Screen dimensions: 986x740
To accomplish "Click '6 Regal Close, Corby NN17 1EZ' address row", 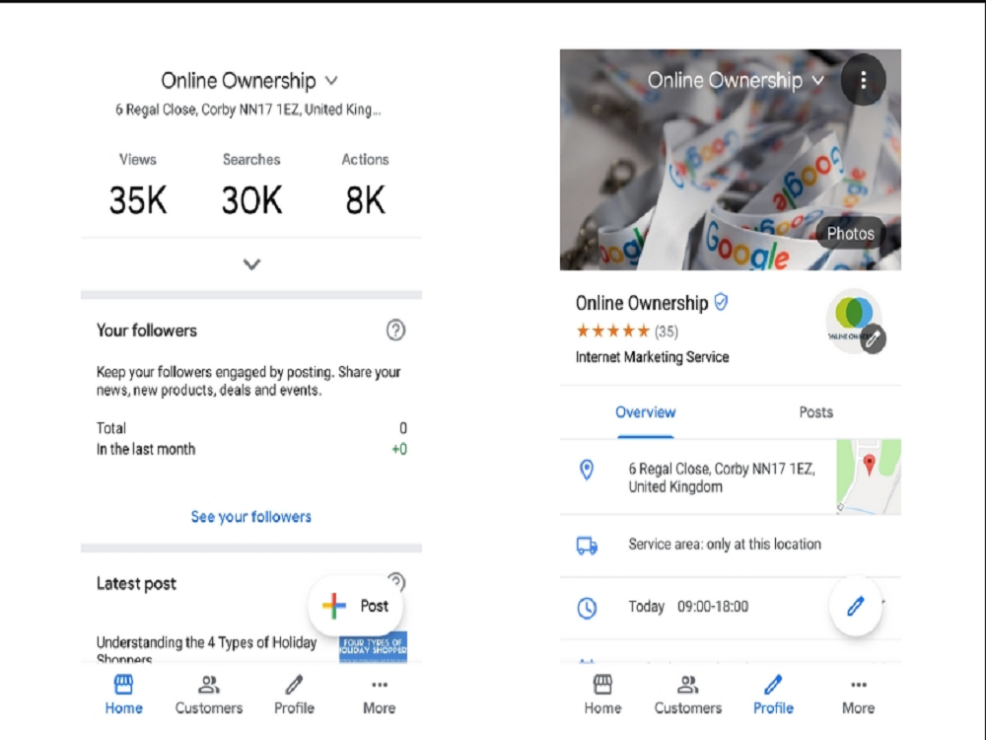I will [730, 478].
